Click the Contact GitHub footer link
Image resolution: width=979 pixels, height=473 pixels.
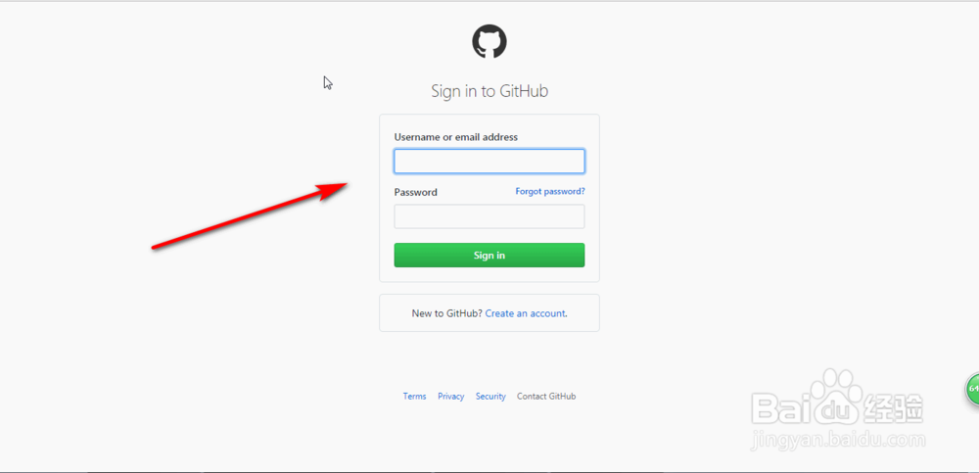tap(546, 397)
